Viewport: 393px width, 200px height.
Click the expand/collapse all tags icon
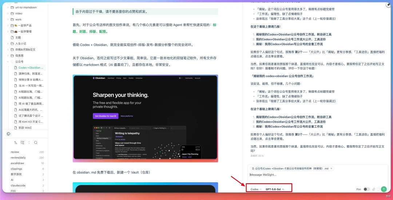pyautogui.click(x=29, y=143)
